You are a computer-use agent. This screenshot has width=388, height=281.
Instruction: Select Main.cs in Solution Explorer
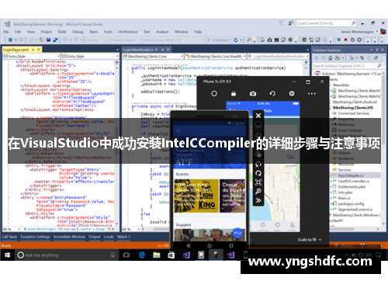coord(344,198)
